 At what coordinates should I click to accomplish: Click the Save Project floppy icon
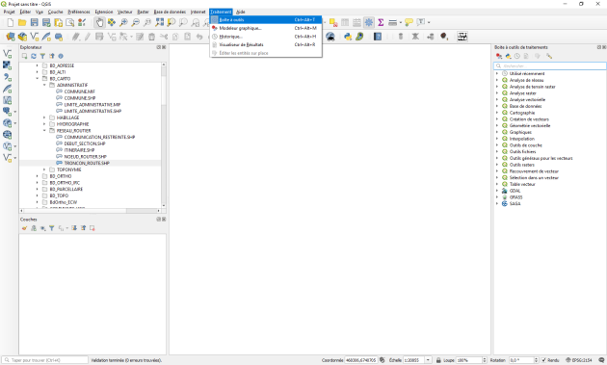point(35,22)
